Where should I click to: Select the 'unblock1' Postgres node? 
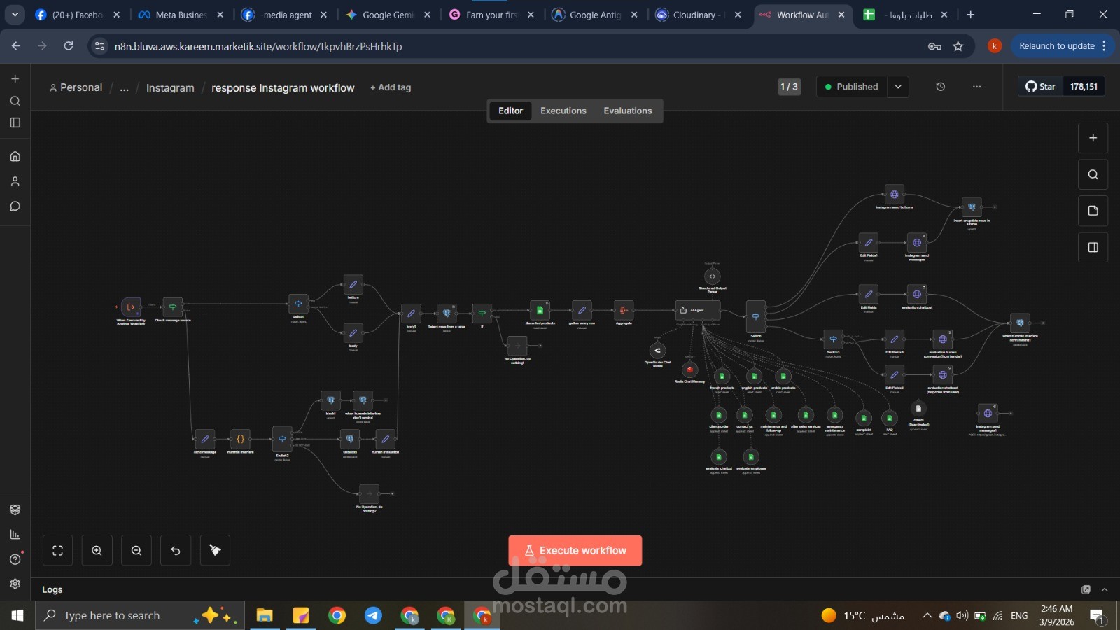click(x=350, y=439)
